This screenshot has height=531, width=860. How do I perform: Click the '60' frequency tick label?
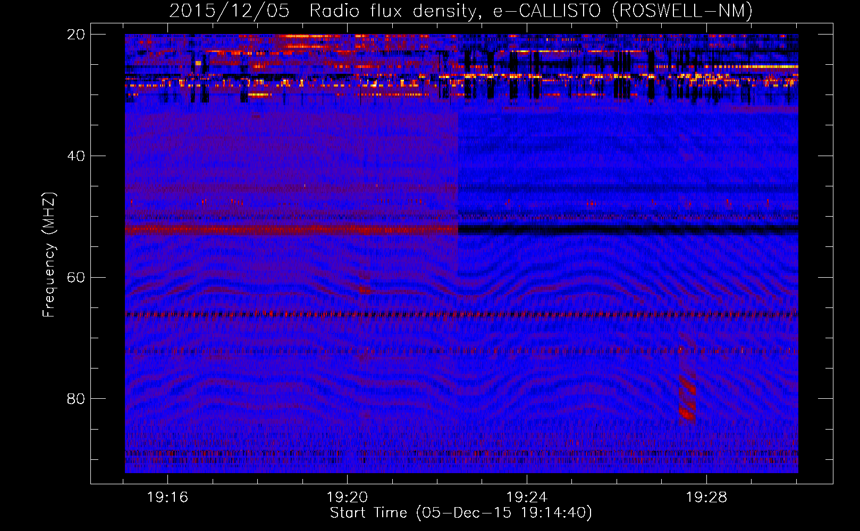pos(75,278)
